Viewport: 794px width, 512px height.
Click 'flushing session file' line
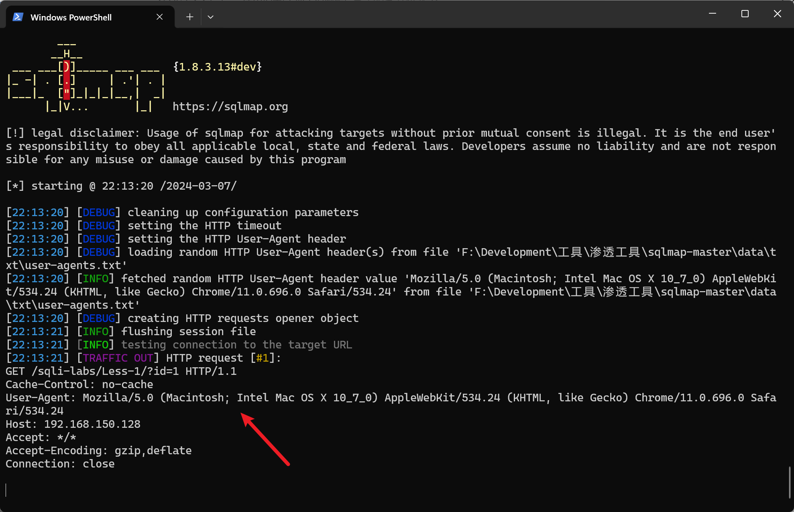click(131, 332)
